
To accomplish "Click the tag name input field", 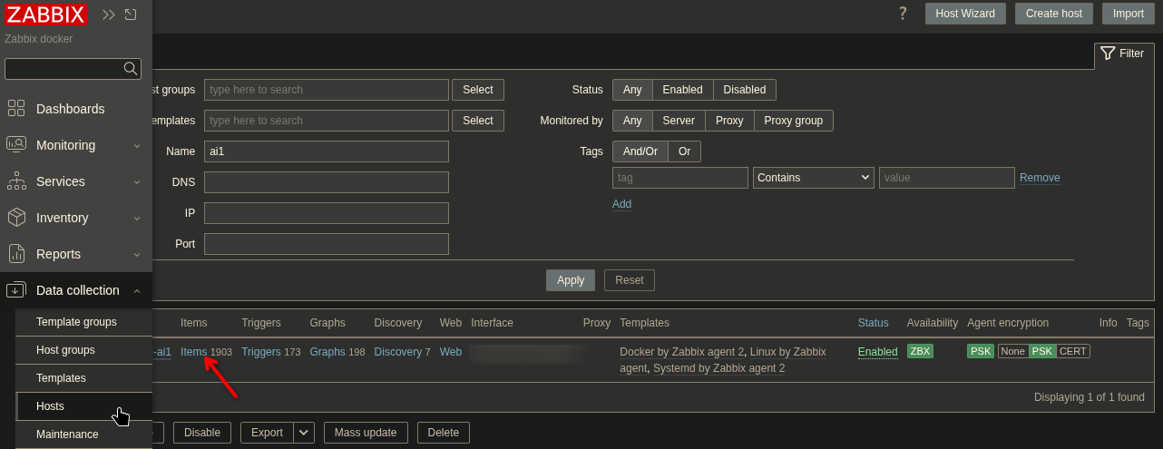I will (x=680, y=178).
